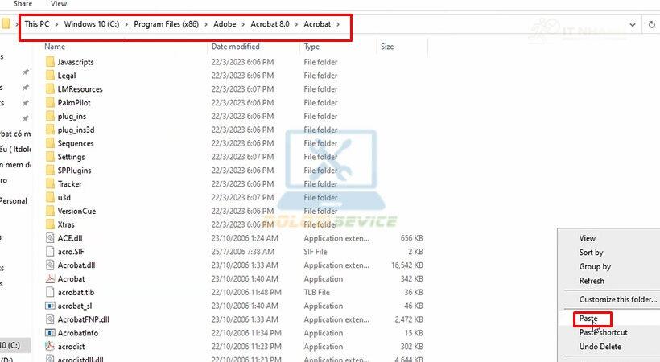The height and width of the screenshot is (362, 660).
Task: Expand the chevron after Program Files (x86)
Action: tap(206, 24)
